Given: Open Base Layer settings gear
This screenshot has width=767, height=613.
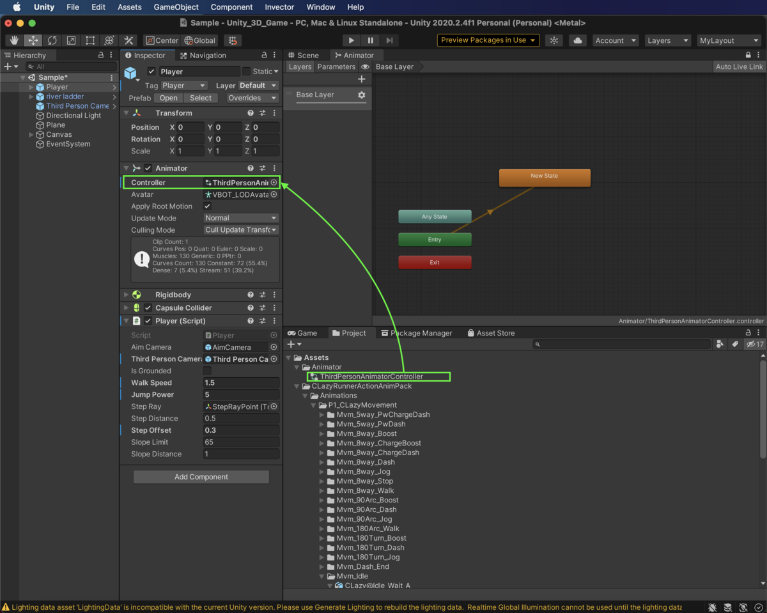Looking at the screenshot, I should tap(361, 95).
